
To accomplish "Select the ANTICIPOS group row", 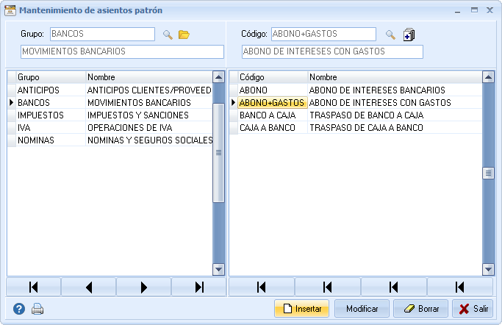I will tap(110, 90).
